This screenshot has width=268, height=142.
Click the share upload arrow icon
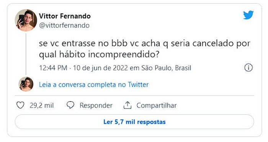127,105
